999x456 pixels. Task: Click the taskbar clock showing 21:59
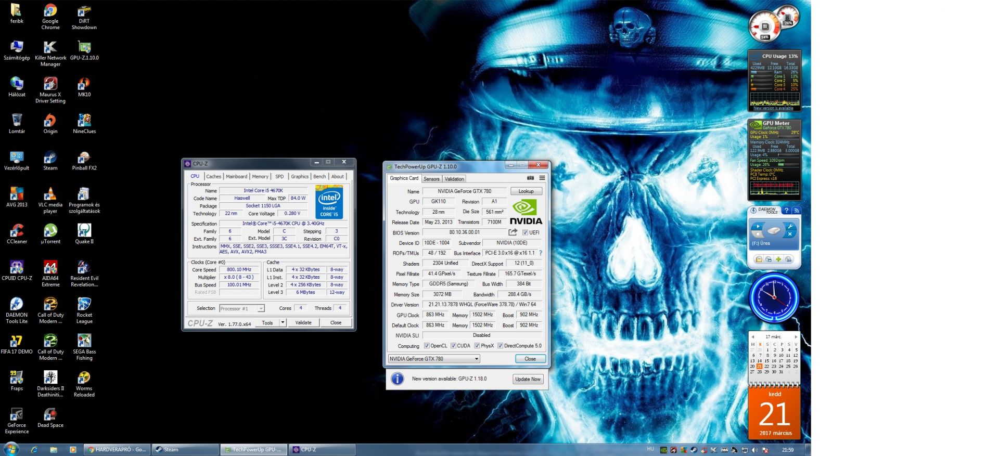788,450
